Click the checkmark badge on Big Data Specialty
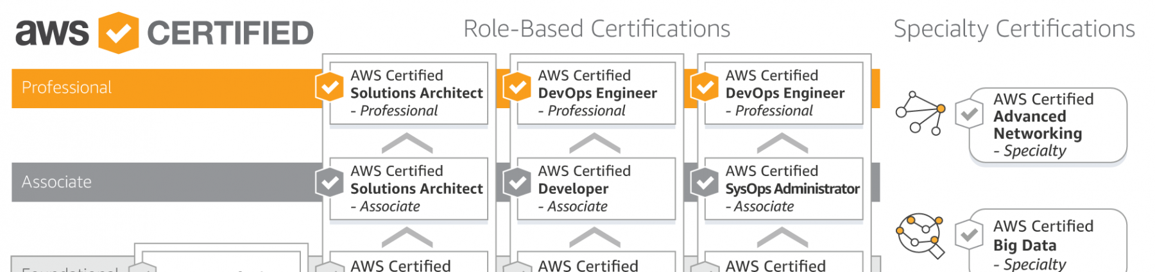The height and width of the screenshot is (272, 1155). (970, 235)
